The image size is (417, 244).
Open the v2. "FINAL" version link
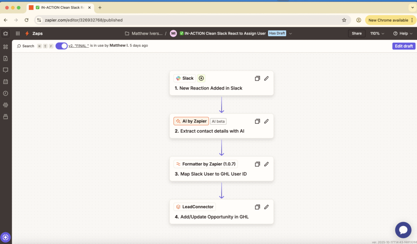pyautogui.click(x=79, y=46)
